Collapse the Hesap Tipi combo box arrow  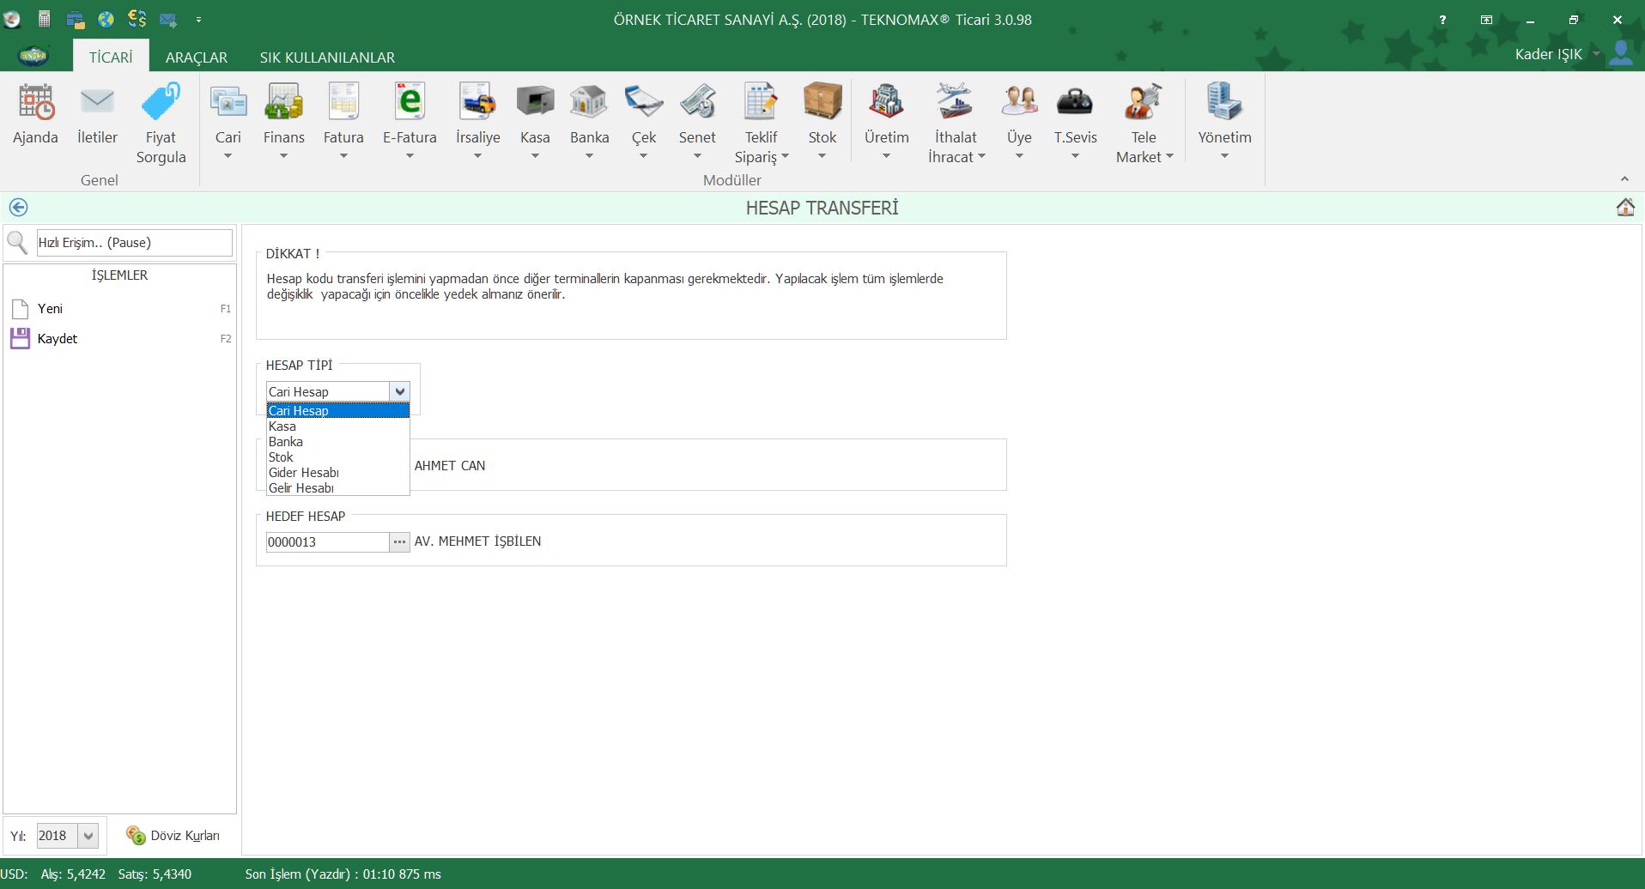click(x=399, y=392)
